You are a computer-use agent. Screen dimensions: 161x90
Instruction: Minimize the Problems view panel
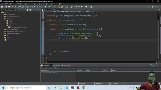pos(156,65)
